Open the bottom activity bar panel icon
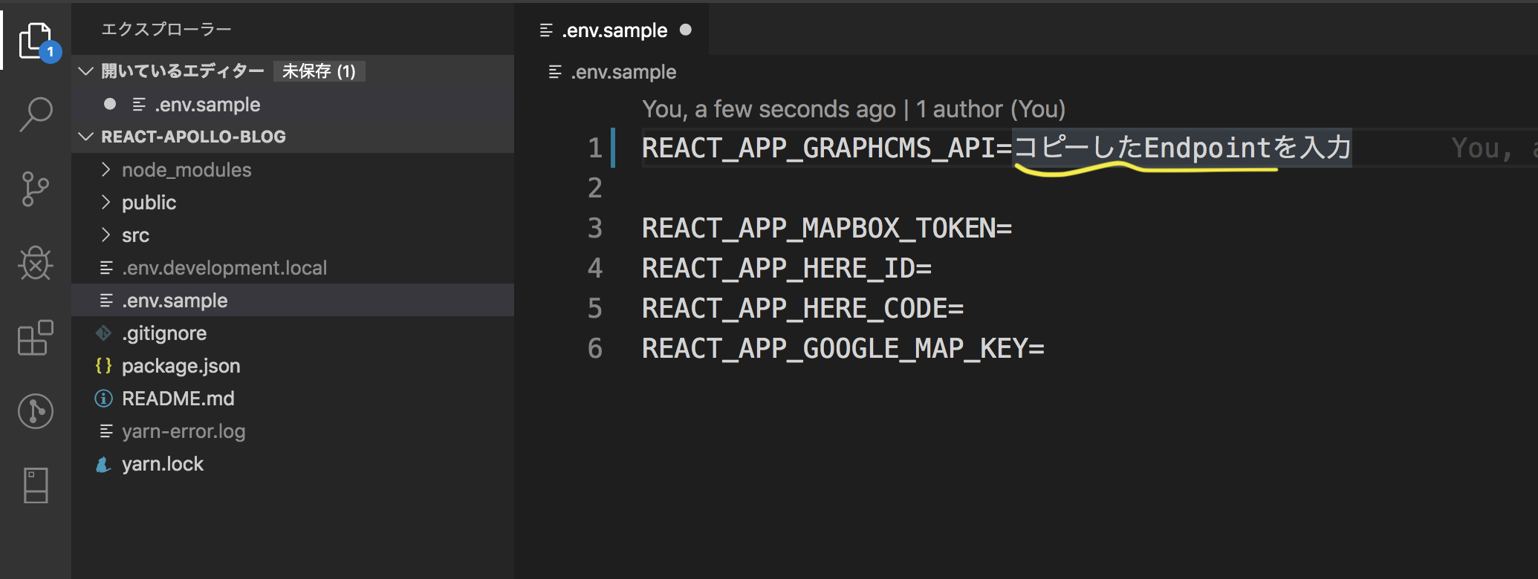The width and height of the screenshot is (1538, 579). point(36,485)
